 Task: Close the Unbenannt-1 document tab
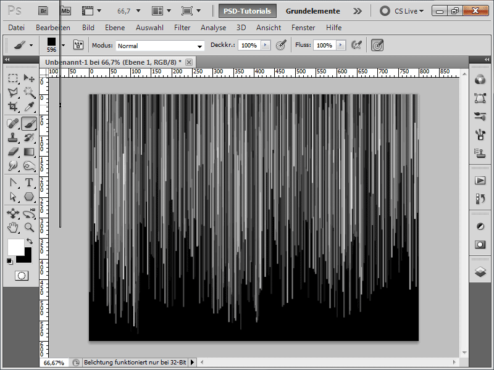pos(189,62)
